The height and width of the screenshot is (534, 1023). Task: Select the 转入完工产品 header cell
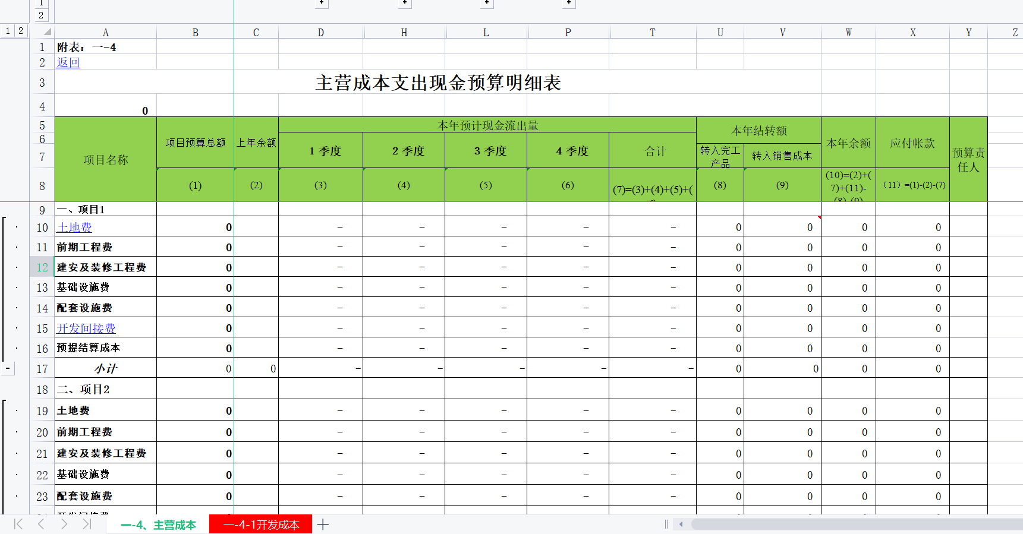pyautogui.click(x=720, y=156)
